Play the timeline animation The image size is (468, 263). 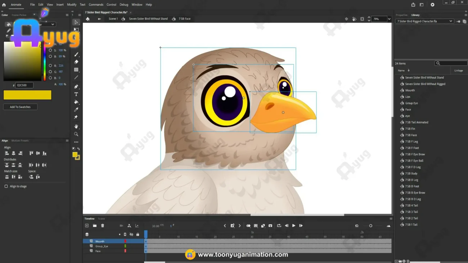click(294, 226)
